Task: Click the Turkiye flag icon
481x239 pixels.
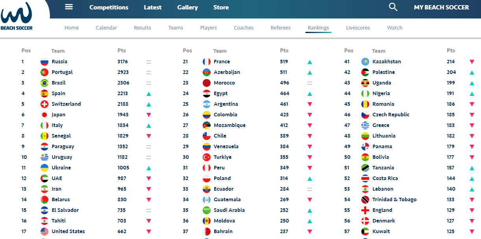Action: [x=207, y=157]
